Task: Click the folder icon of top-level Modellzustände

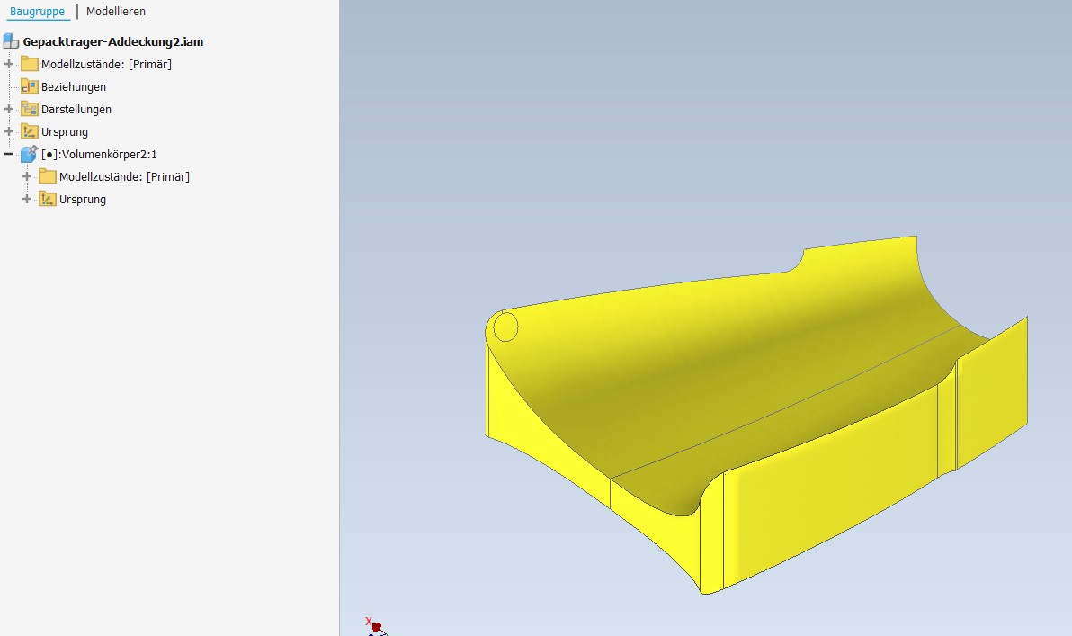Action: [30, 64]
